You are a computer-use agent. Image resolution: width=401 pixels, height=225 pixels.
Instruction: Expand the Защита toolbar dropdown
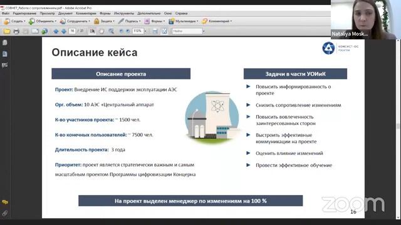[113, 21]
